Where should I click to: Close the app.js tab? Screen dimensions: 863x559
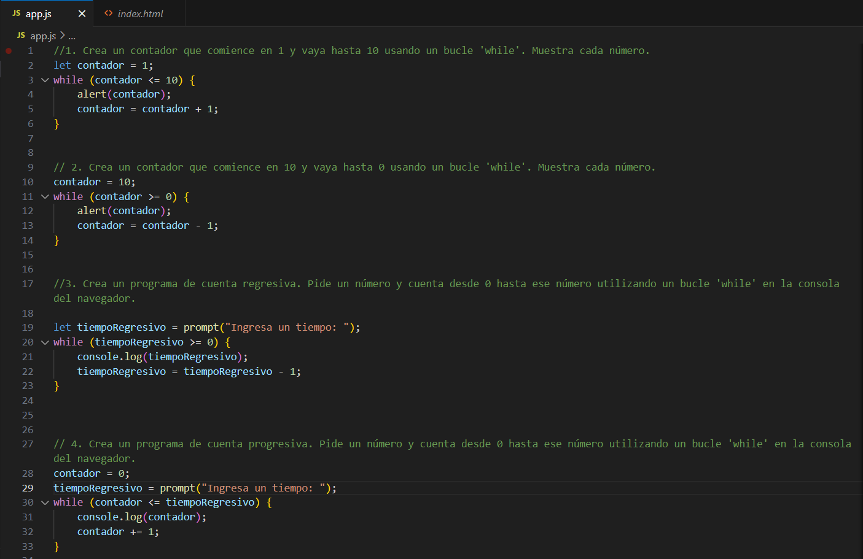(x=82, y=13)
